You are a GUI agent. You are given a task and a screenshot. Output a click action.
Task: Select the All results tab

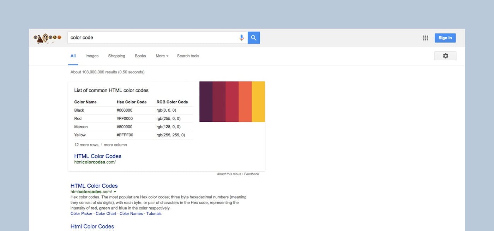73,56
